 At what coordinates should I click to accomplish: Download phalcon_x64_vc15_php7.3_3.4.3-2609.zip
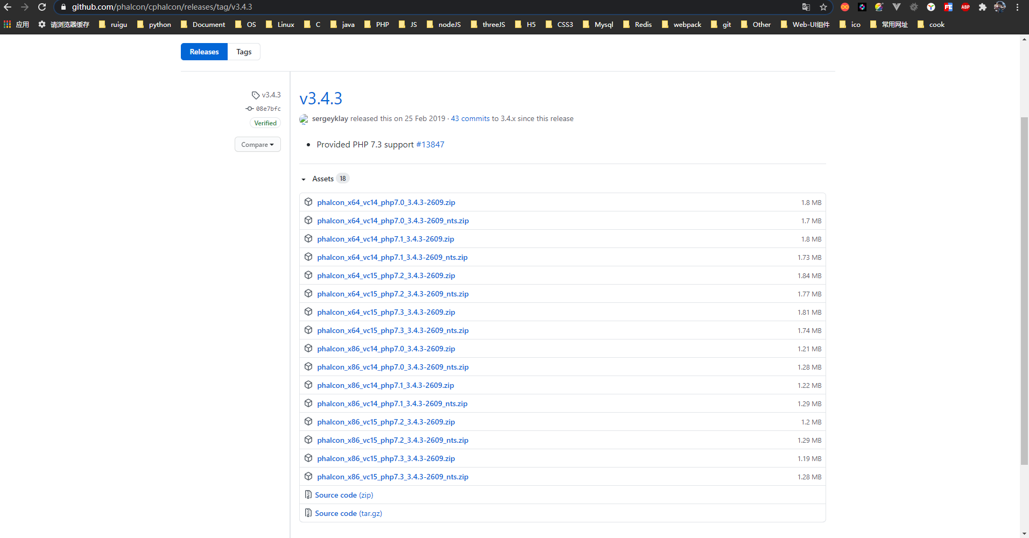click(386, 312)
